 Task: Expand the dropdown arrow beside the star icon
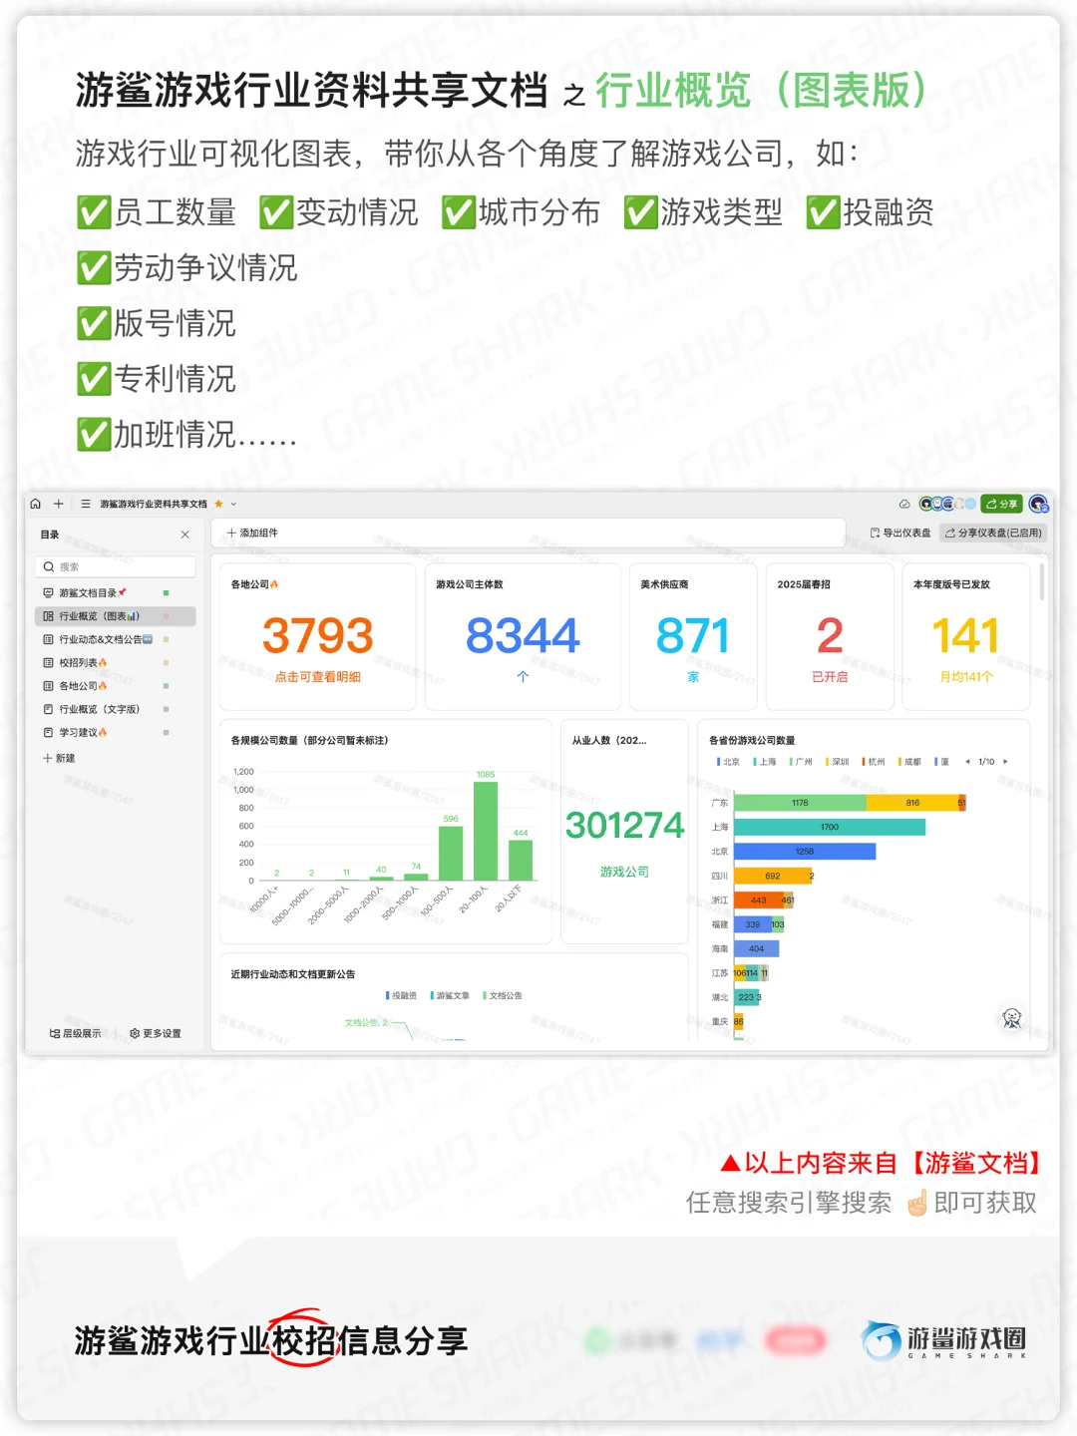click(233, 504)
